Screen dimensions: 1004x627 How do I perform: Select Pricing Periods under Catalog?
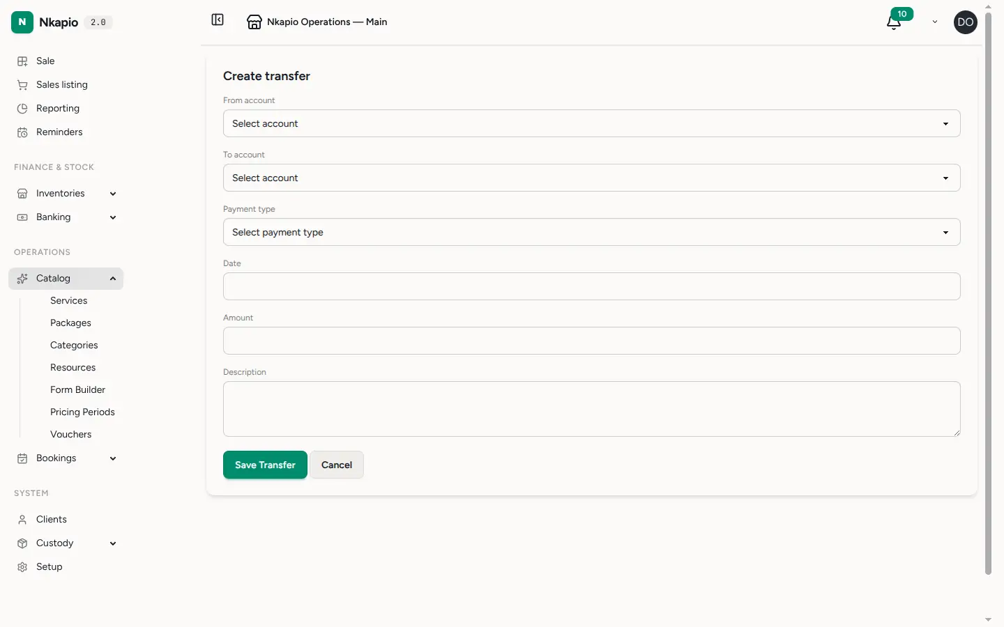[82, 412]
